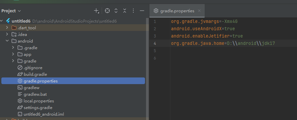Select the .gitignore file
297x120 pixels.
coord(33,68)
